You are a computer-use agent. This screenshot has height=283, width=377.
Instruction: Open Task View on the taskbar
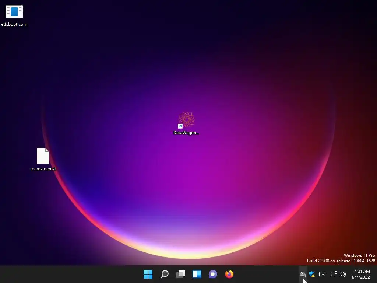tap(181, 274)
